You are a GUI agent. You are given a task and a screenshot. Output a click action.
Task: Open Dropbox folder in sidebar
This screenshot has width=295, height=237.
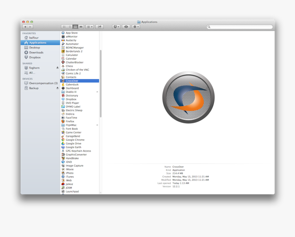pos(40,57)
